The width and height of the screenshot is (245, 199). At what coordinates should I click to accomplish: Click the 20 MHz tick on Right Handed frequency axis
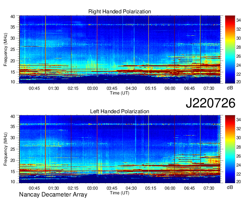pyautogui.click(x=13, y=61)
